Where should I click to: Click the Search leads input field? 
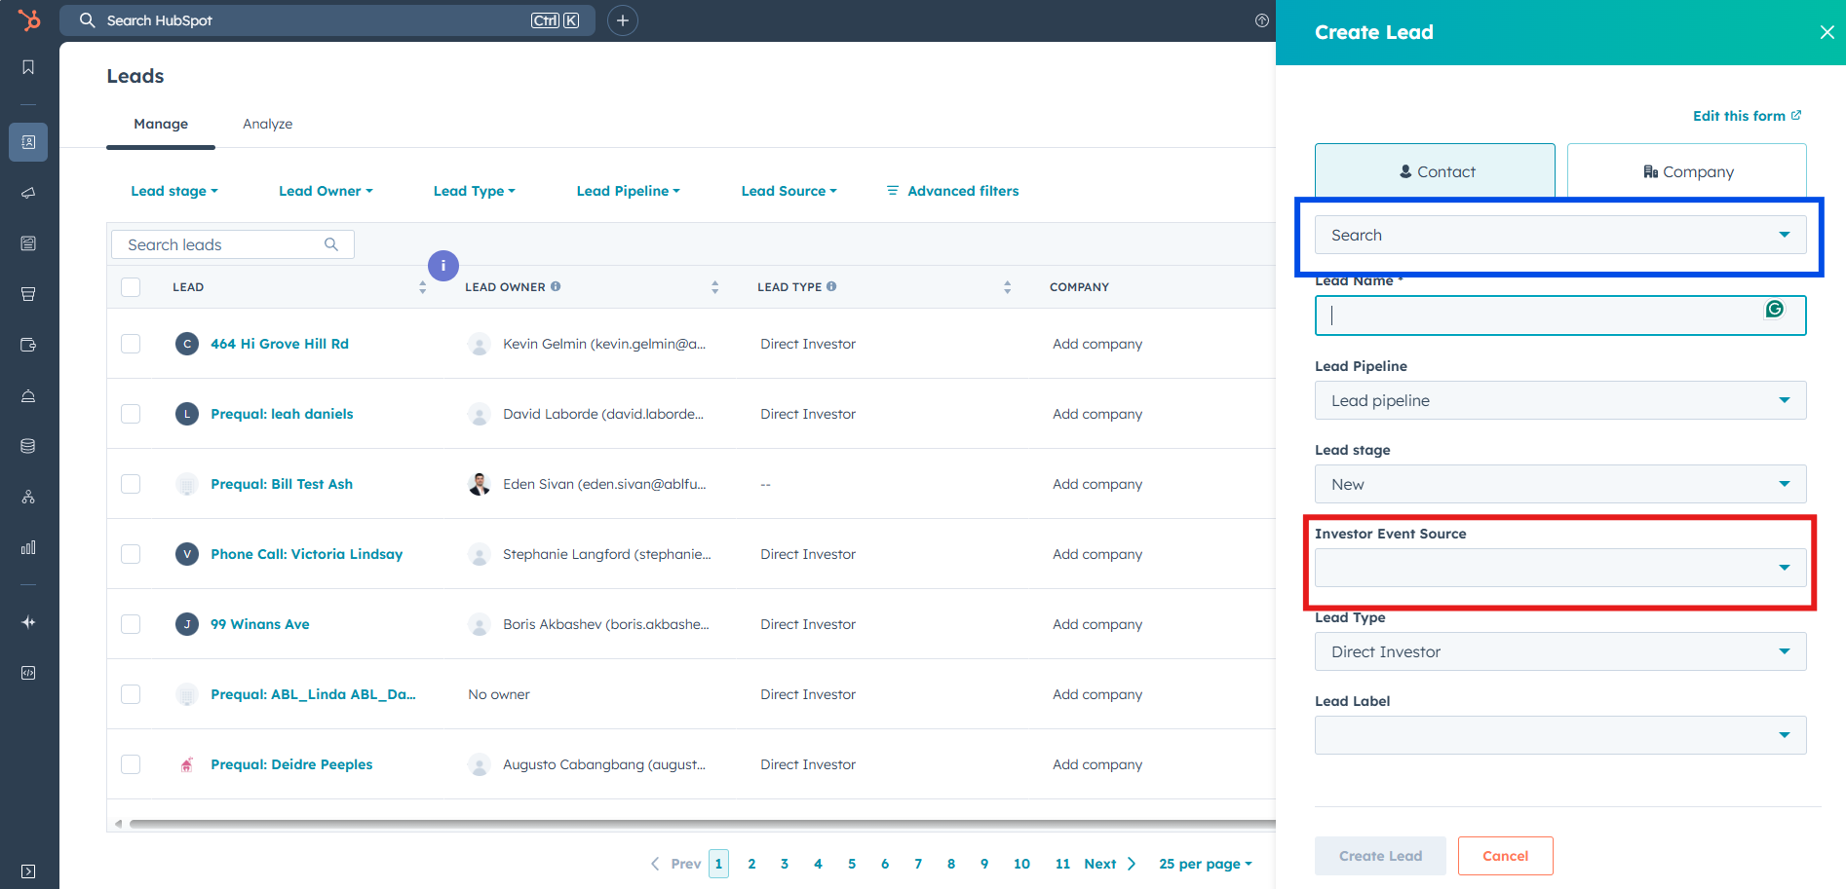[x=222, y=244]
